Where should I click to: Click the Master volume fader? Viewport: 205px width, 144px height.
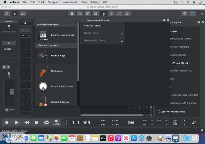pyautogui.click(x=12, y=92)
